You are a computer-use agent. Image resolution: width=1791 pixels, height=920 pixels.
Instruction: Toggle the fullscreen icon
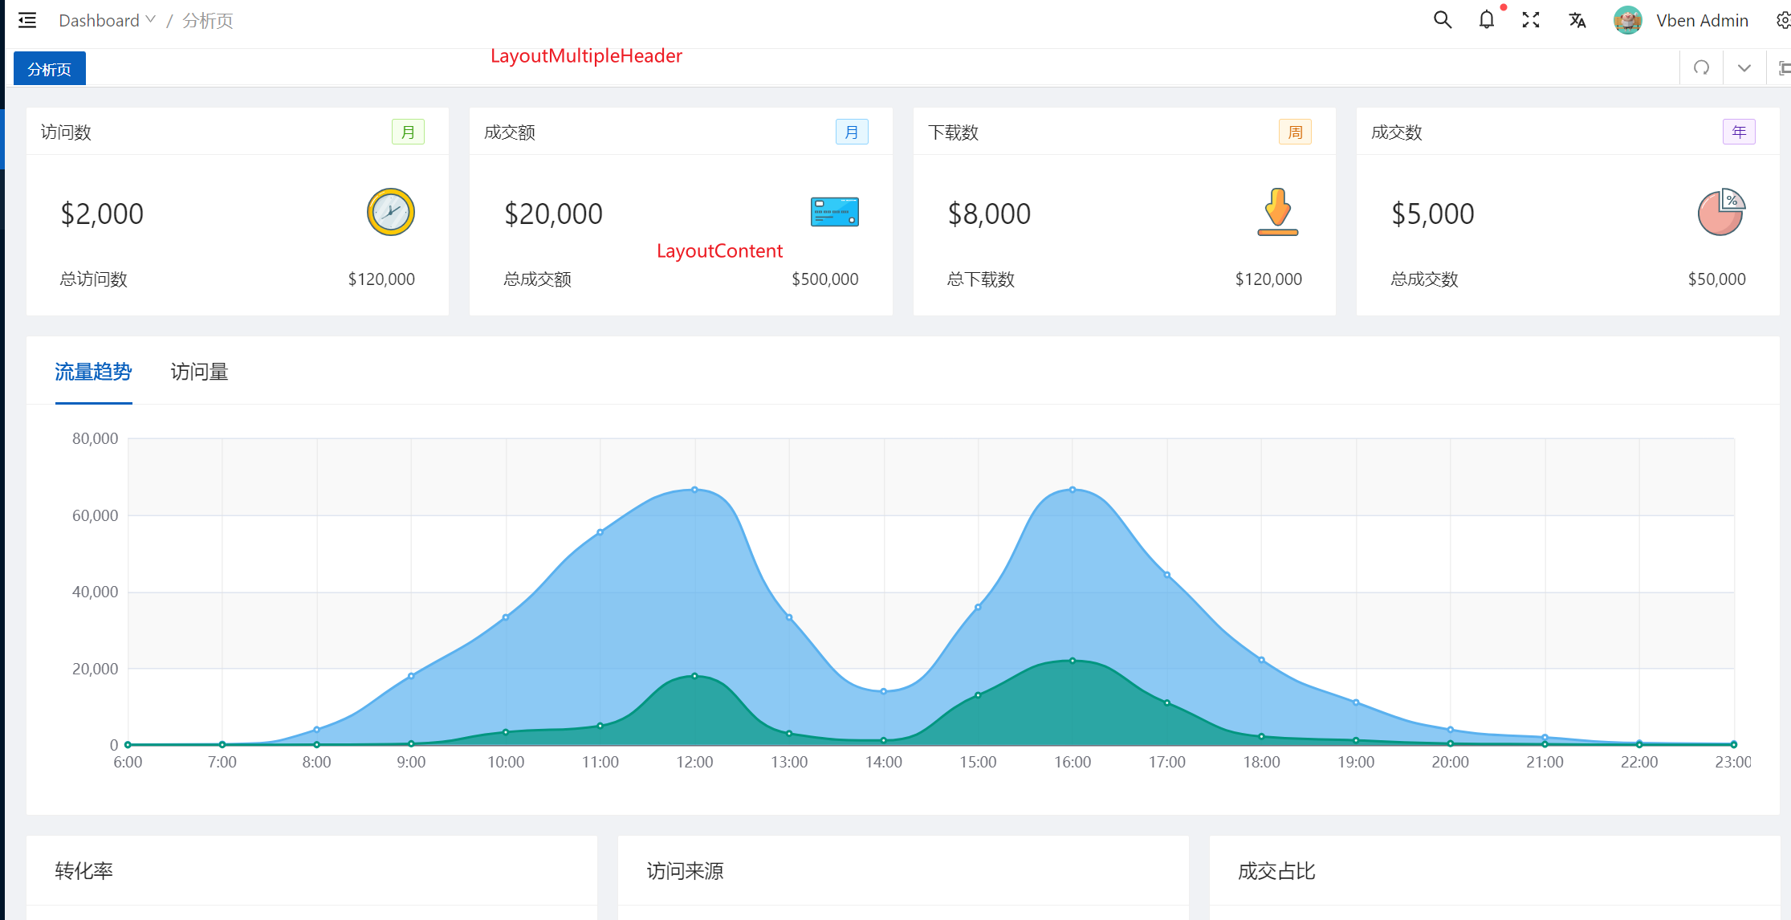[x=1530, y=20]
